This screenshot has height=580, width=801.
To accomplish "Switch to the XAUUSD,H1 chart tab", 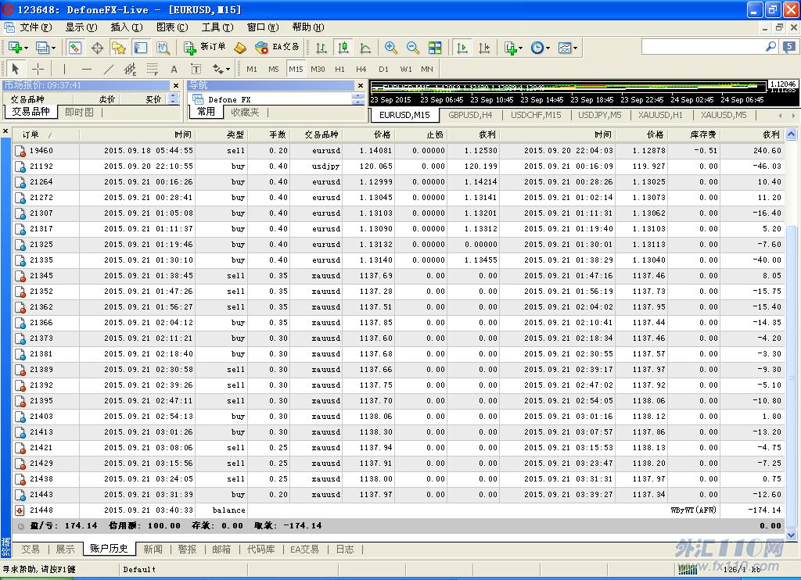I will (660, 115).
